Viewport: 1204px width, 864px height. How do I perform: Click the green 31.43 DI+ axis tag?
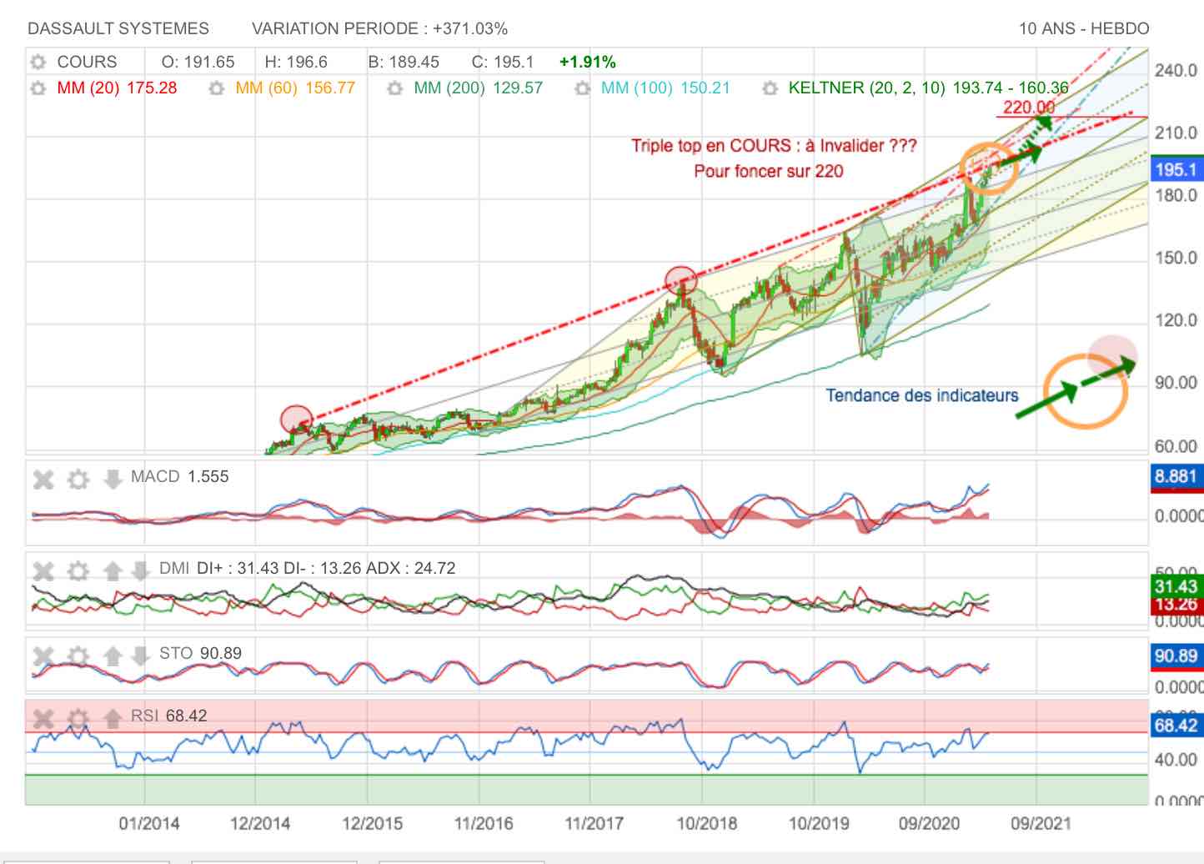(x=1176, y=586)
